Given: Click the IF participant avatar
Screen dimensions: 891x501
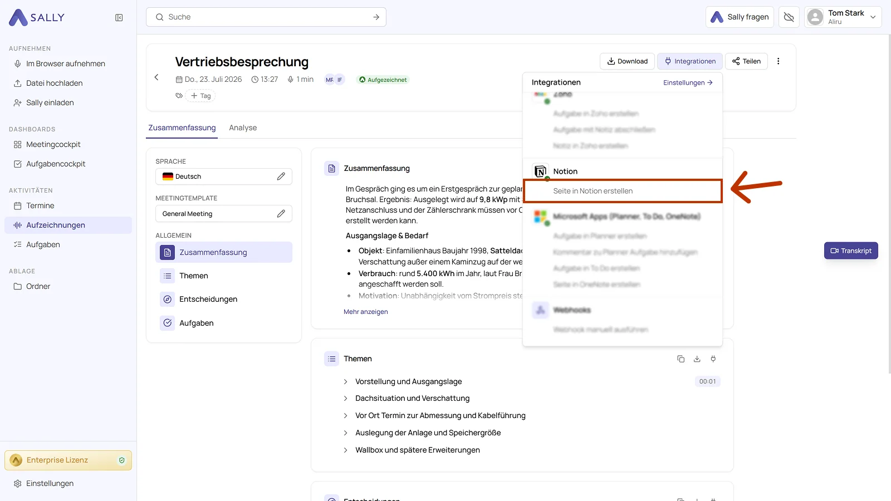Looking at the screenshot, I should 340,80.
